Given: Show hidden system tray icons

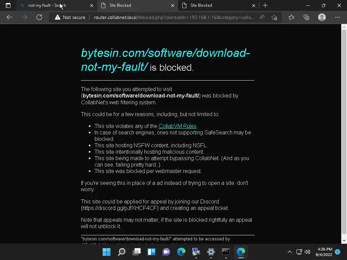Looking at the screenshot, I should coord(289,252).
